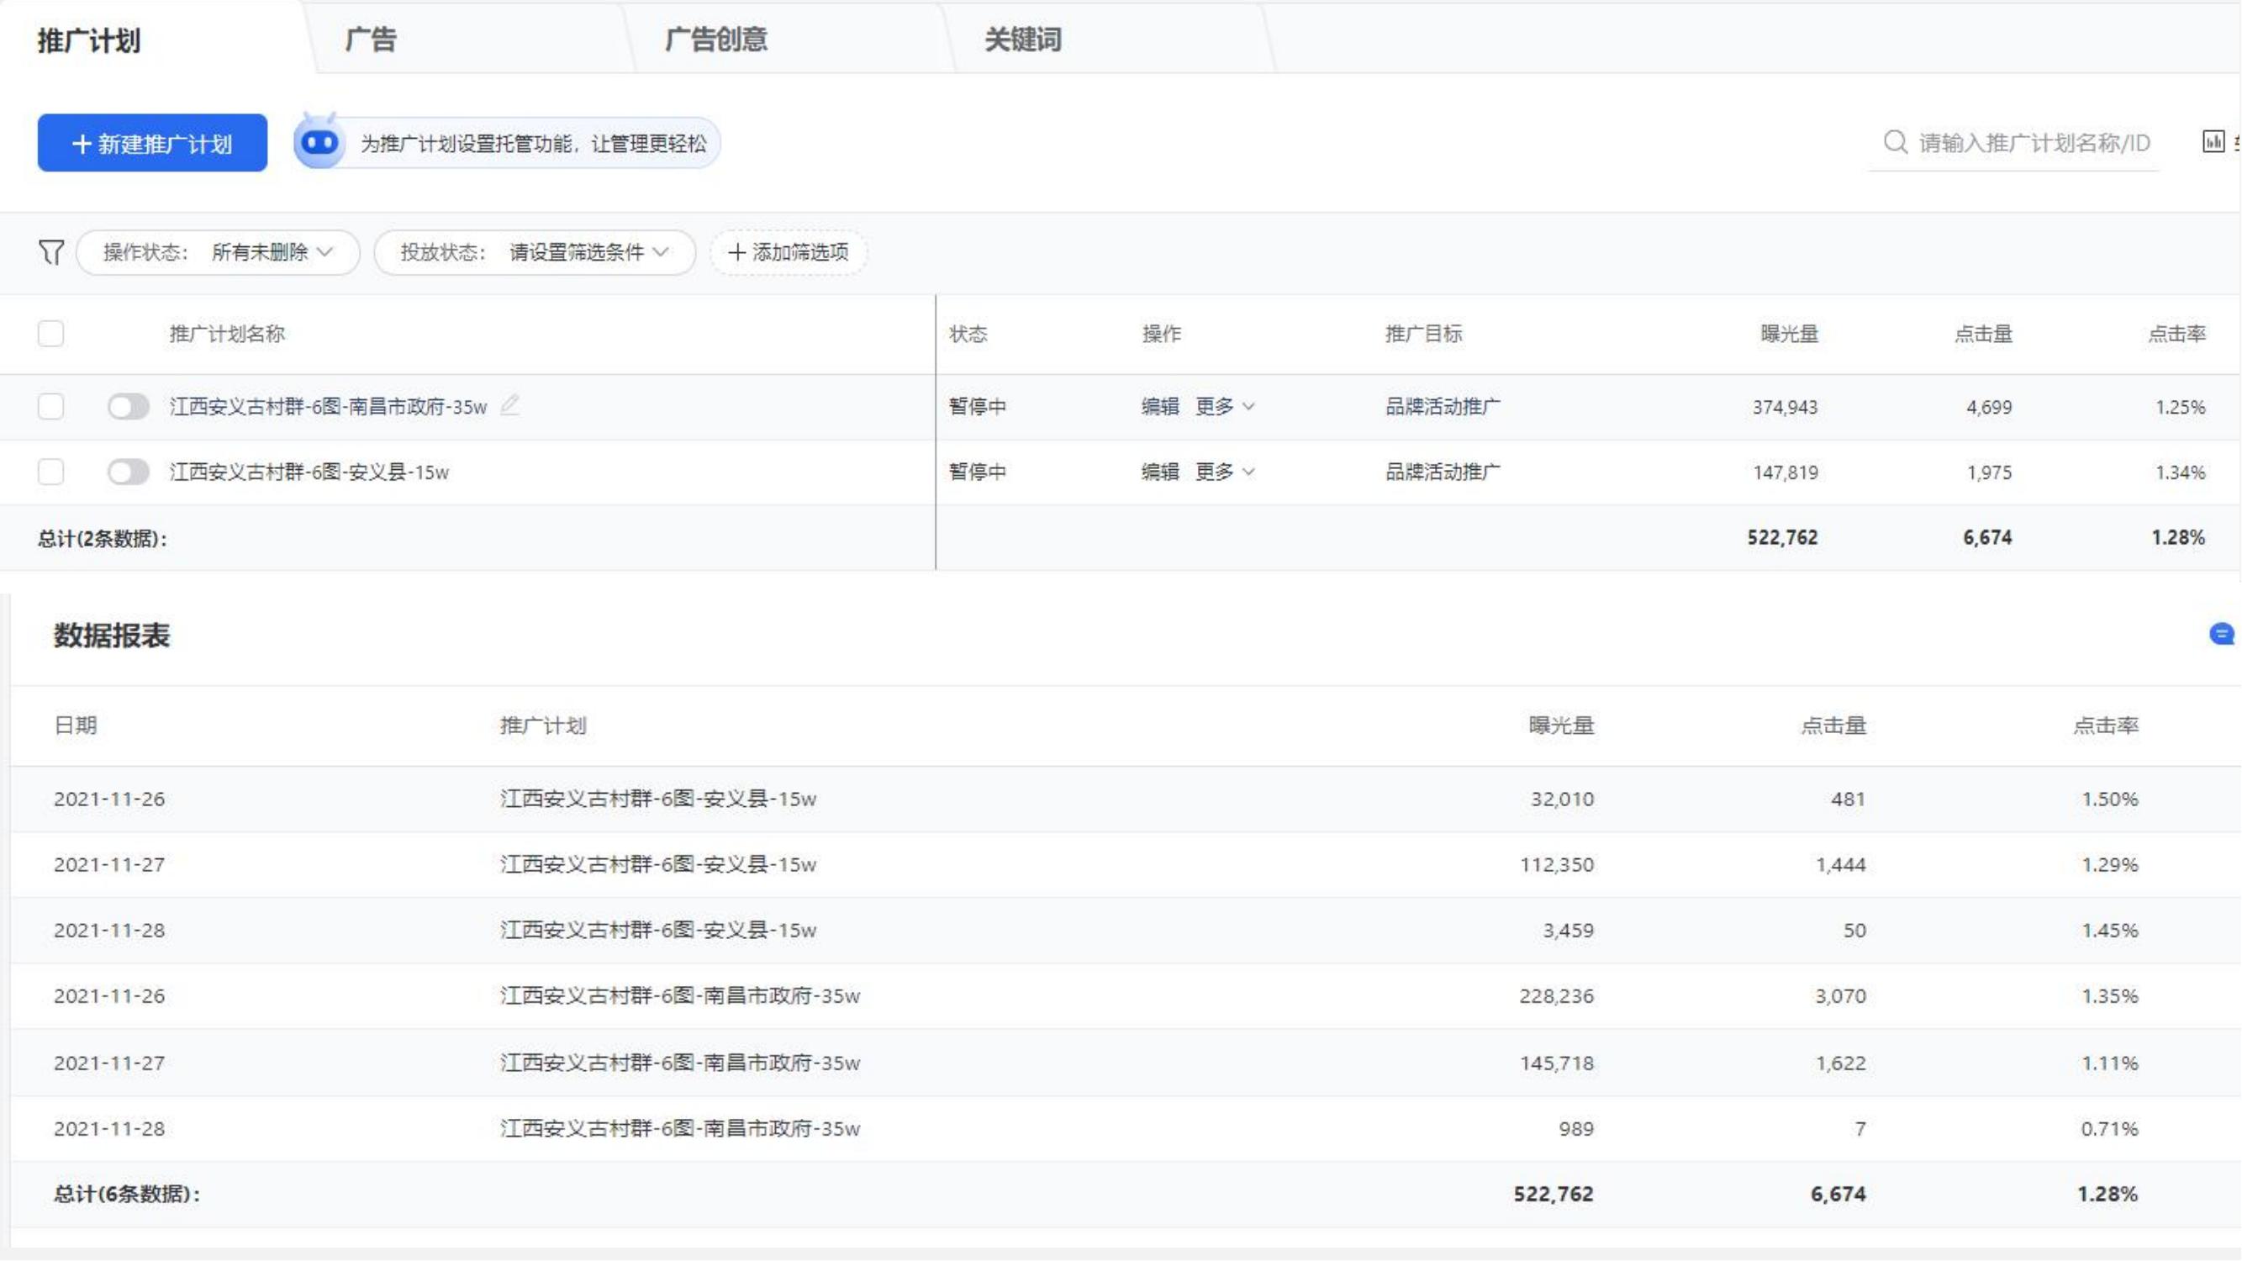Click the 推广目标 column header
Screen dimensions: 2242x1261
point(1424,333)
